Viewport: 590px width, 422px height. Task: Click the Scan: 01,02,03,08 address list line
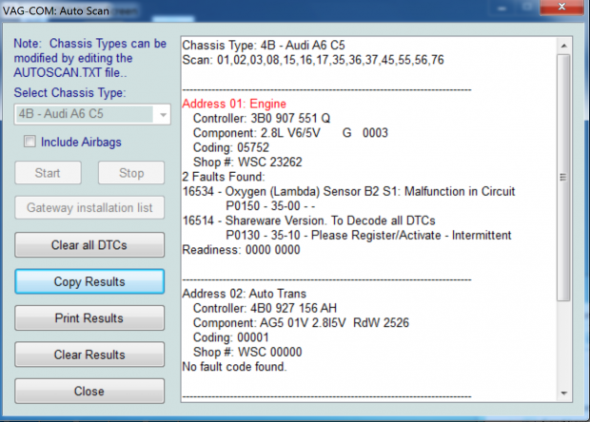pyautogui.click(x=313, y=60)
